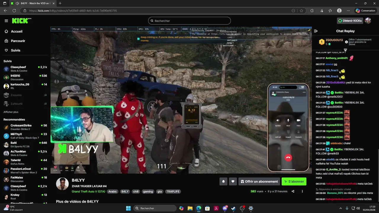Show hidden system tray icons chevron
The height and width of the screenshot is (213, 379).
(341, 208)
